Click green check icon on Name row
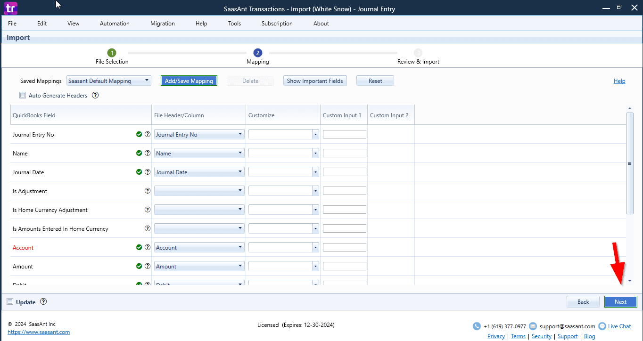The height and width of the screenshot is (341, 643). [139, 153]
